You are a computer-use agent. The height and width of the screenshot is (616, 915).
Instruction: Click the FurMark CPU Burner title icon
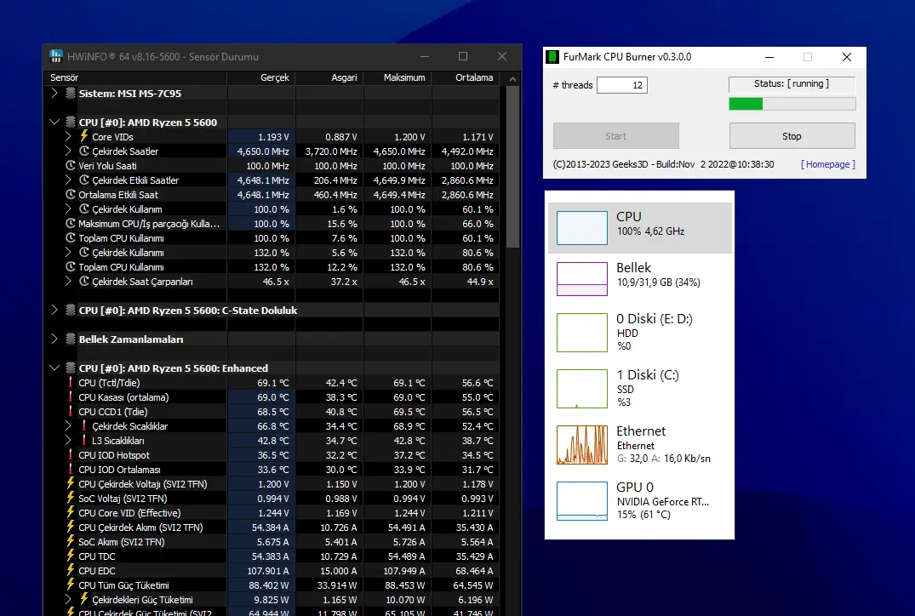click(x=552, y=57)
